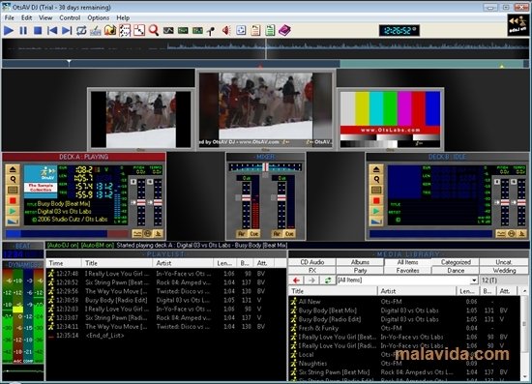Click the blue Play button in toolbar
Viewport: 532px width, 384px height.
click(x=9, y=31)
